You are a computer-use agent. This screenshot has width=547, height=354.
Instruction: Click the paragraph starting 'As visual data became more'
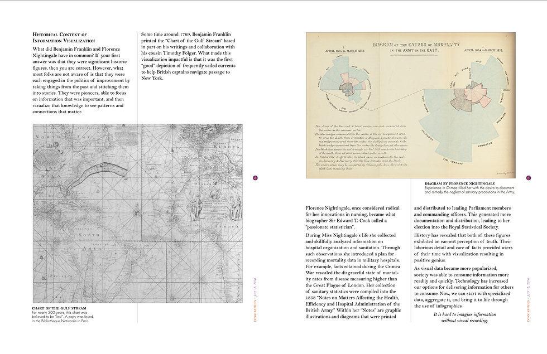[464, 288]
